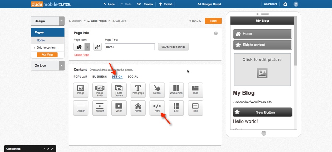
Task: Choose the Video widget
Action: 119,108
